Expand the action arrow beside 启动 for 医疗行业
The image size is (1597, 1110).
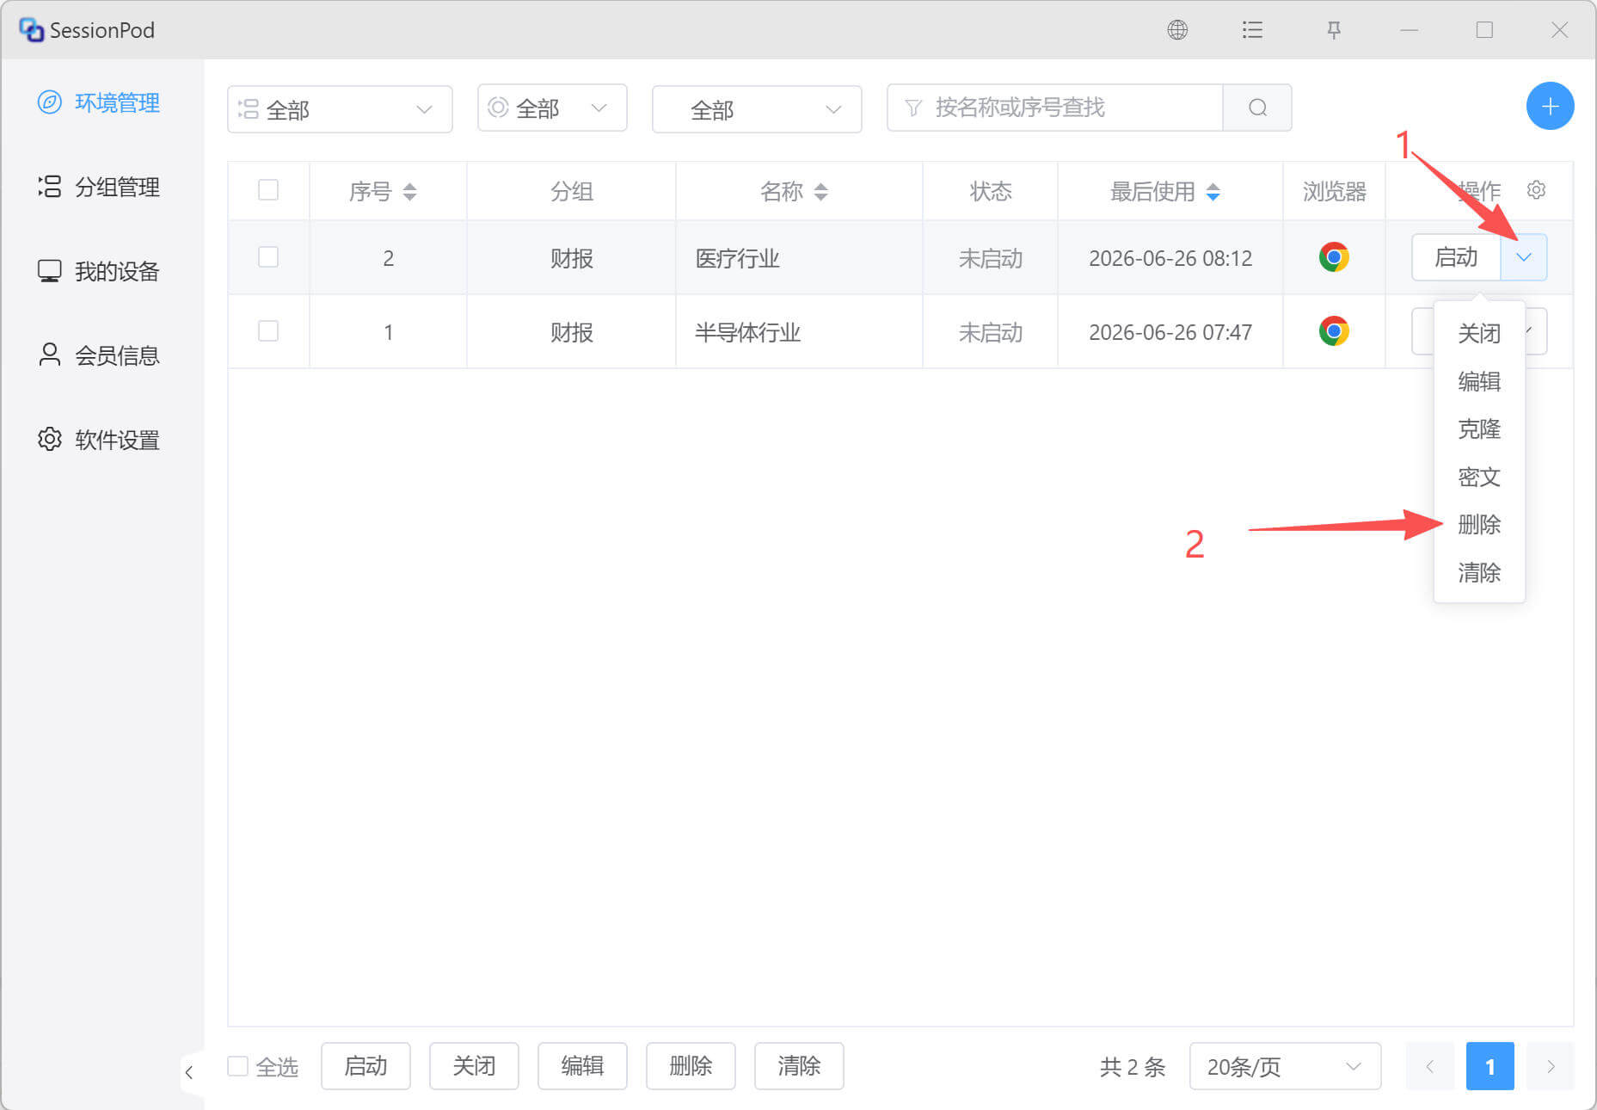click(1524, 257)
